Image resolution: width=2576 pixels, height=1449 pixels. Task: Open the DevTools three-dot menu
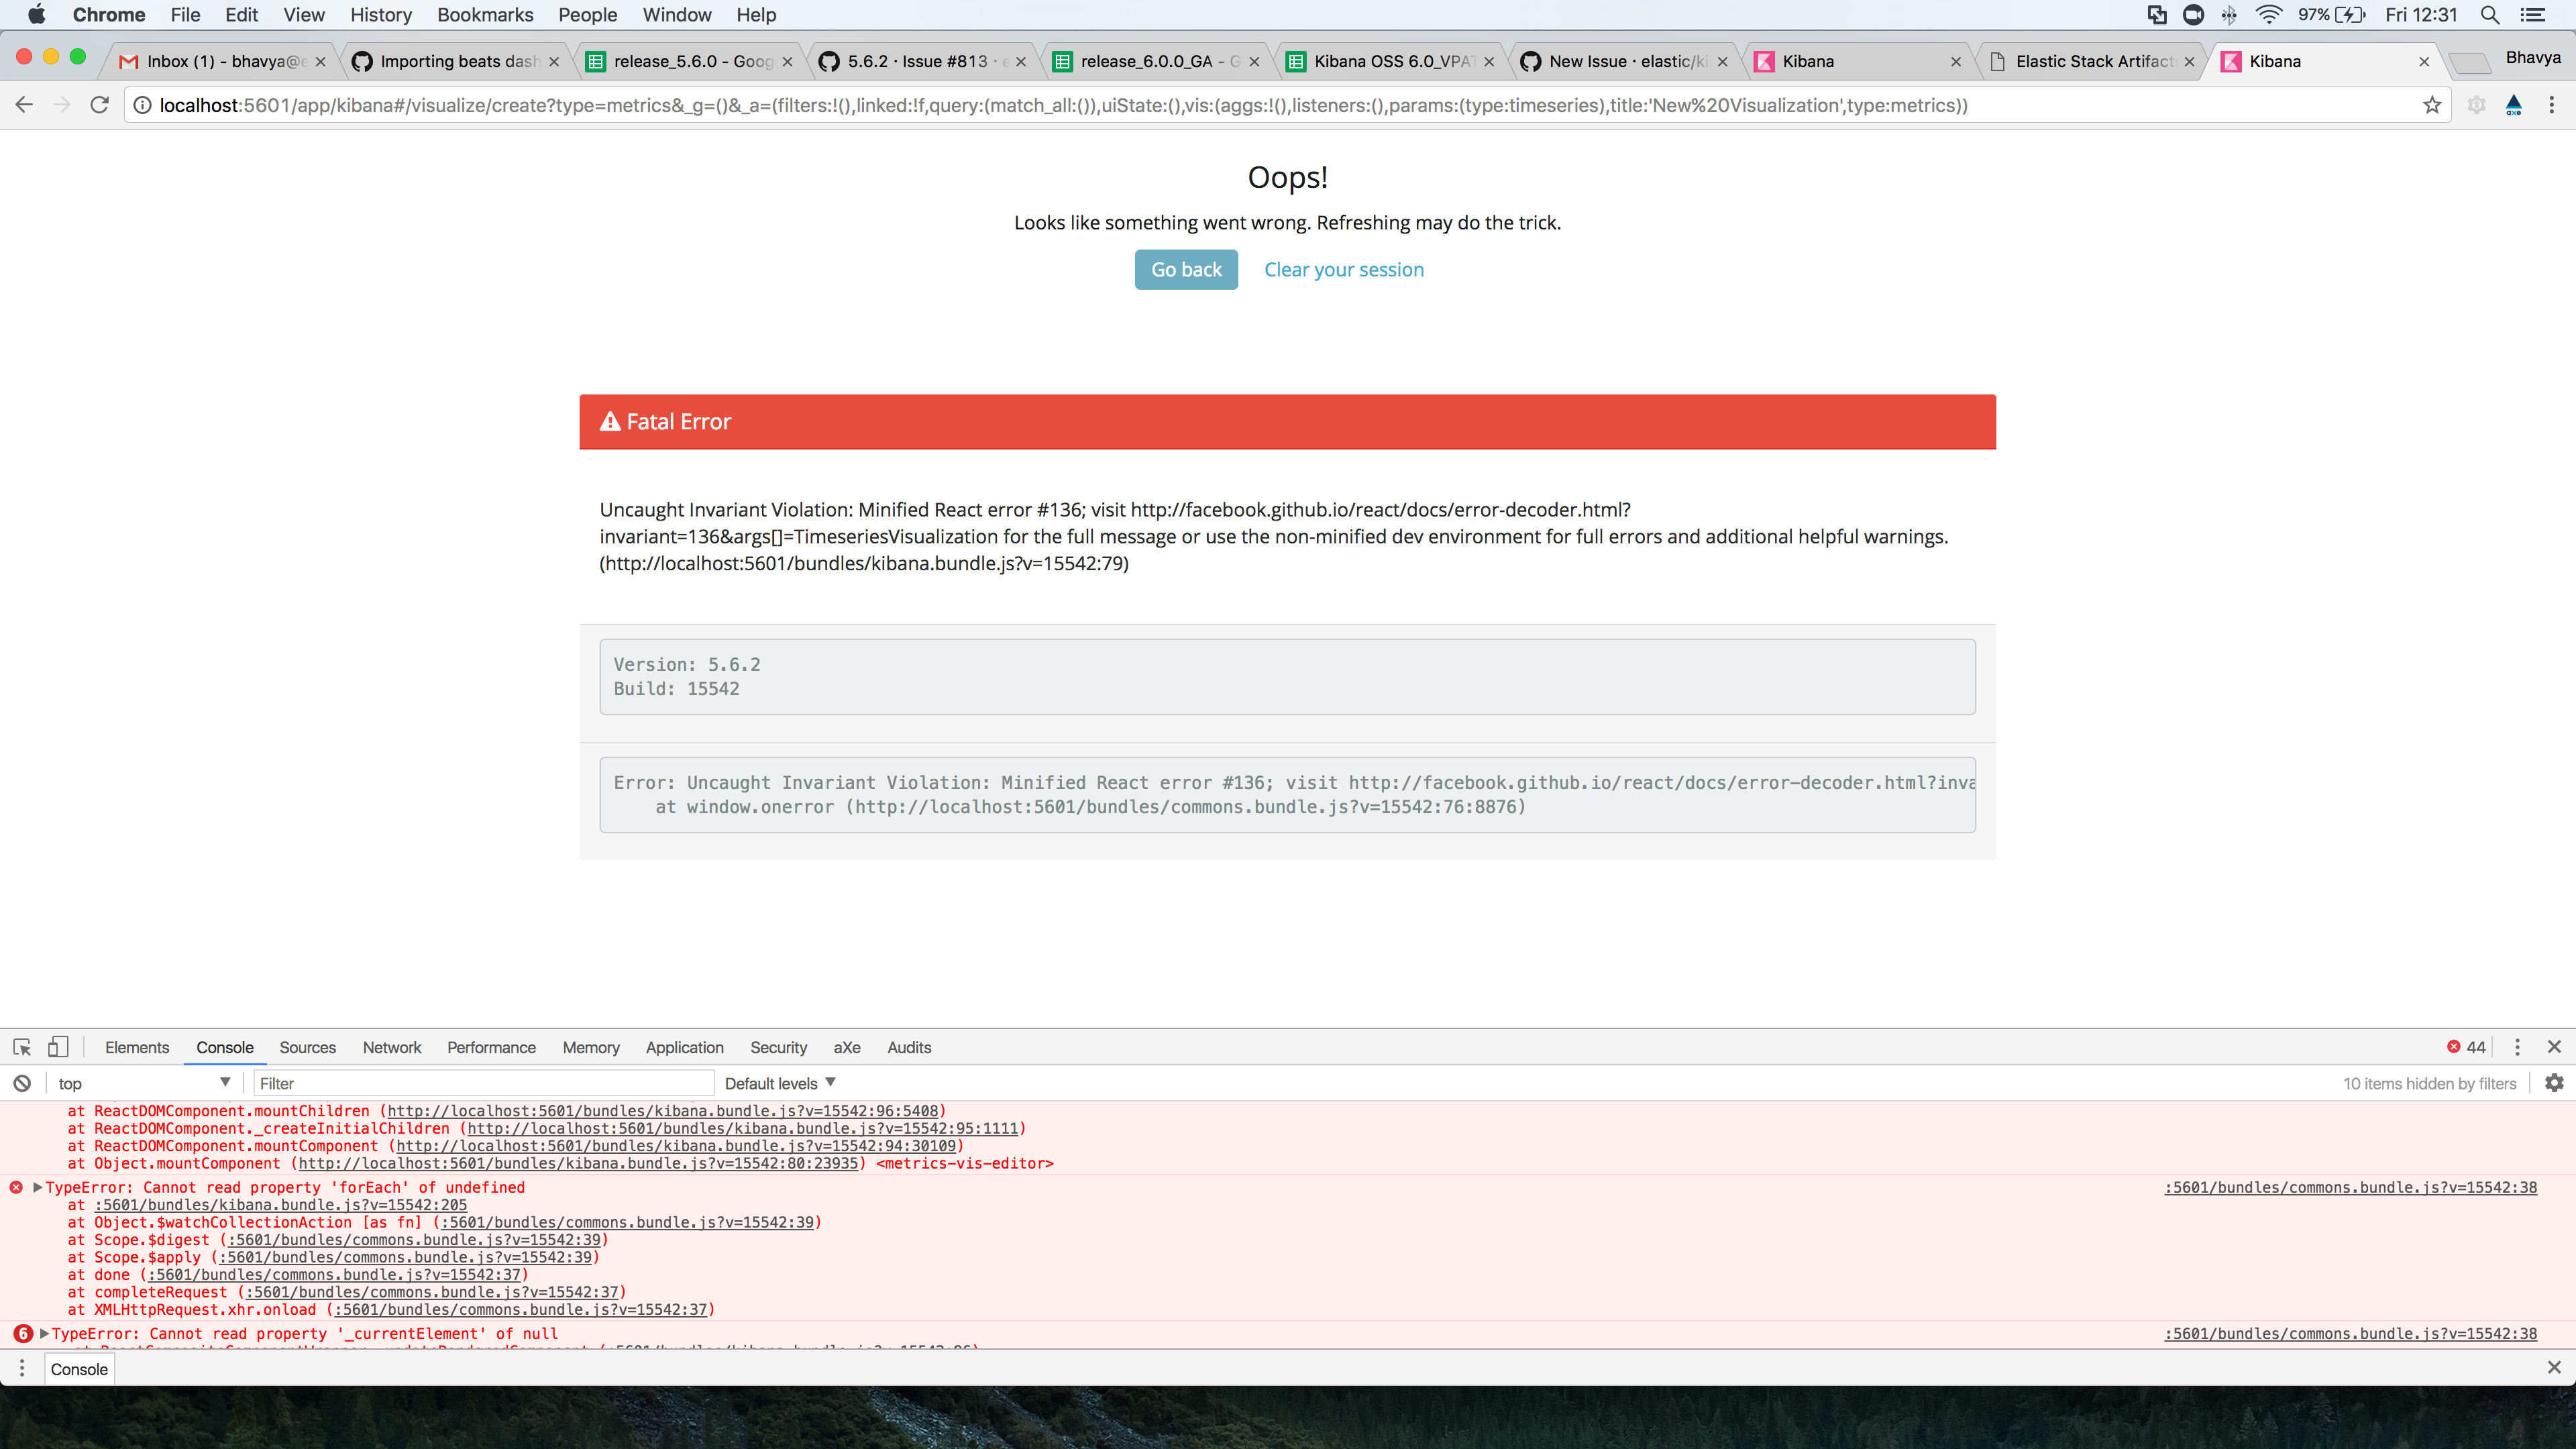point(2518,1047)
